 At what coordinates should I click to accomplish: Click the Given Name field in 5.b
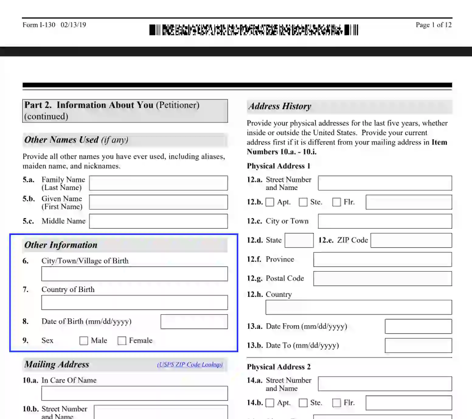[x=158, y=202]
